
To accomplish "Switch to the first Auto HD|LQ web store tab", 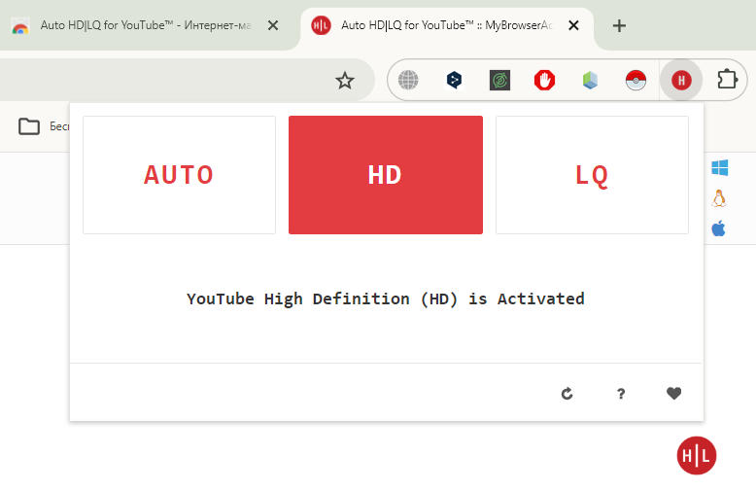I will point(136,25).
